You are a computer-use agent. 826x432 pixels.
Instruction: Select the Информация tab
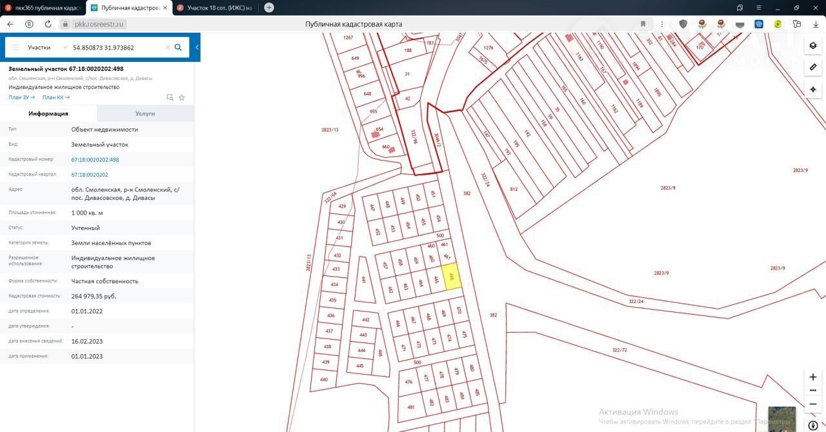(48, 113)
